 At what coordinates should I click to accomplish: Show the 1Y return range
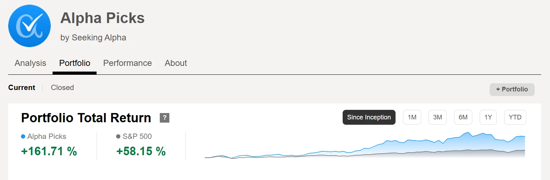[x=488, y=117]
